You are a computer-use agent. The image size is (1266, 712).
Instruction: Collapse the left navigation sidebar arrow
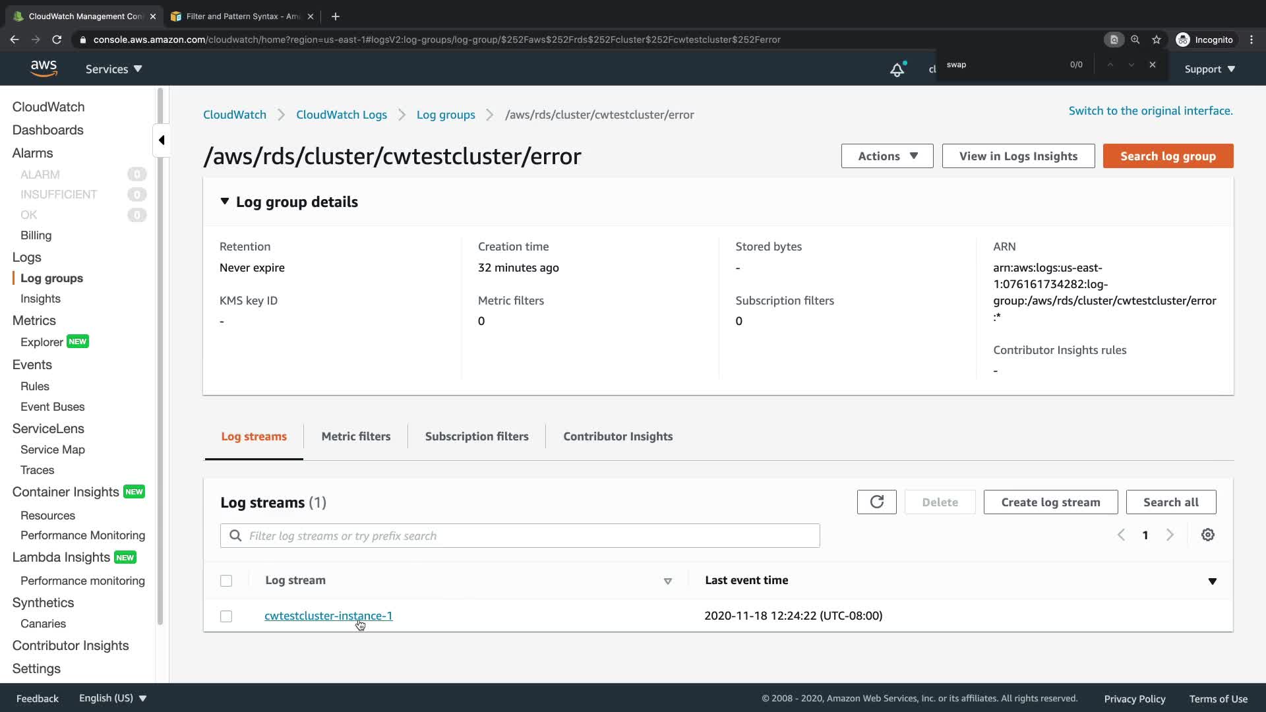pos(162,140)
